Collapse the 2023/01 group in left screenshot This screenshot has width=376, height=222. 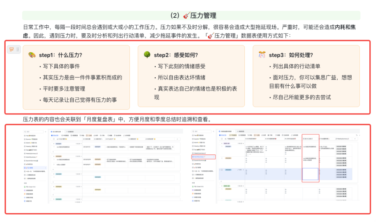[x=54, y=144]
